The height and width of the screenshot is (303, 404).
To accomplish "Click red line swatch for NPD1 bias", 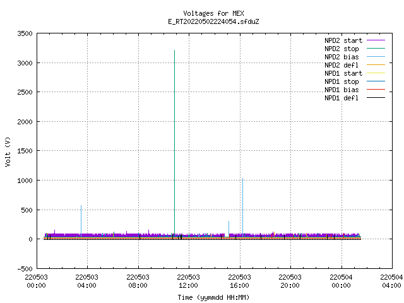I will tap(376, 90).
